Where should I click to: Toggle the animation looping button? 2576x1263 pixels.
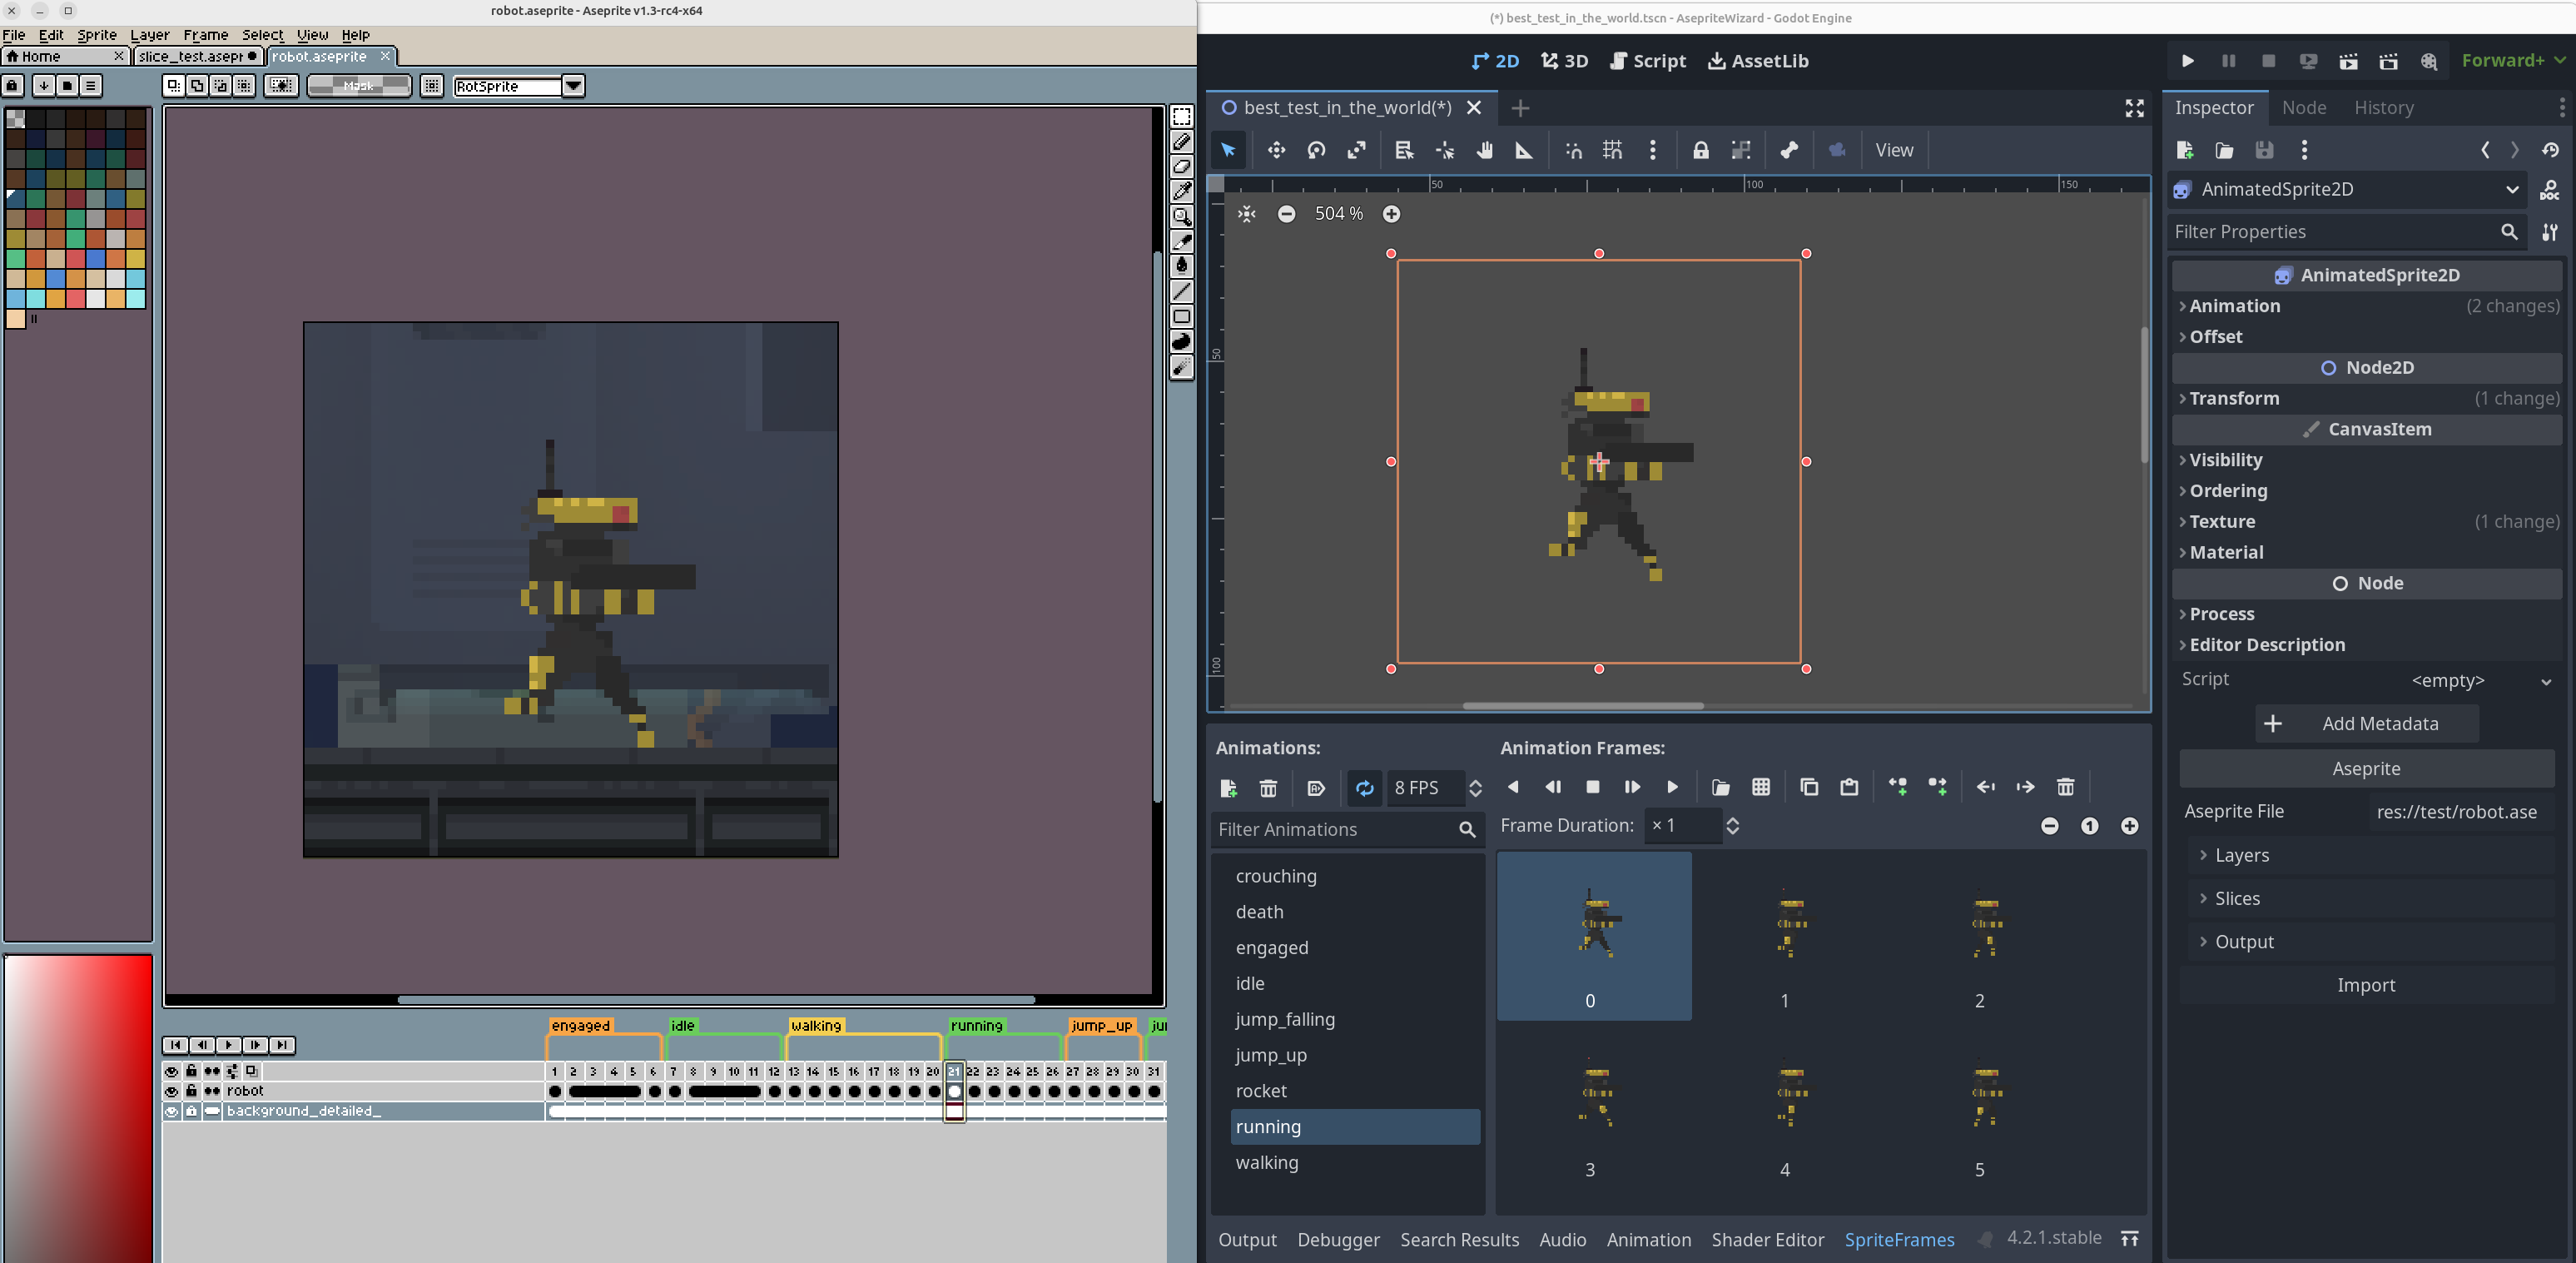click(1364, 788)
